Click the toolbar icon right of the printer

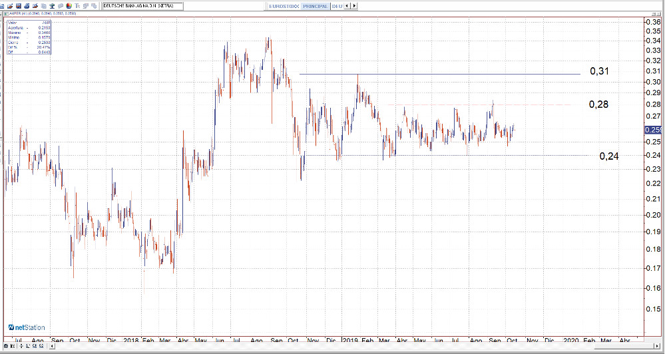35,6
